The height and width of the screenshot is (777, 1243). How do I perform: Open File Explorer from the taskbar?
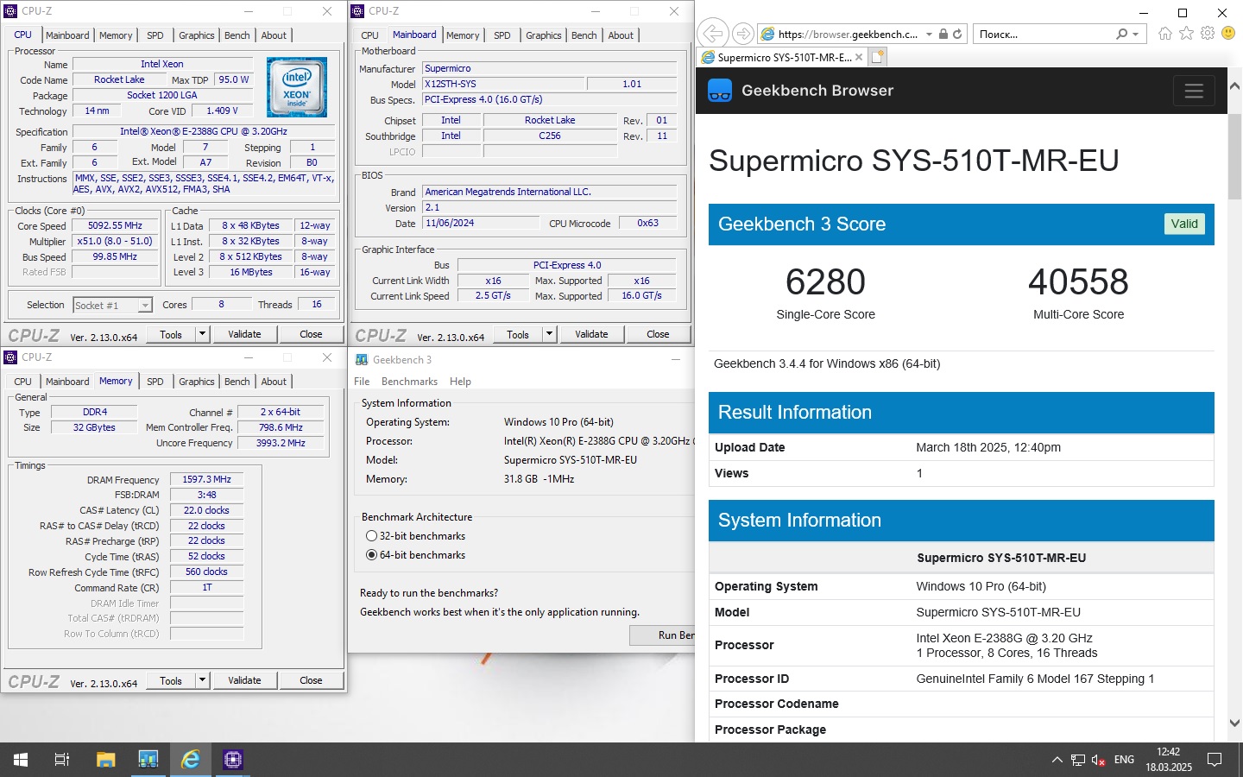pyautogui.click(x=105, y=760)
